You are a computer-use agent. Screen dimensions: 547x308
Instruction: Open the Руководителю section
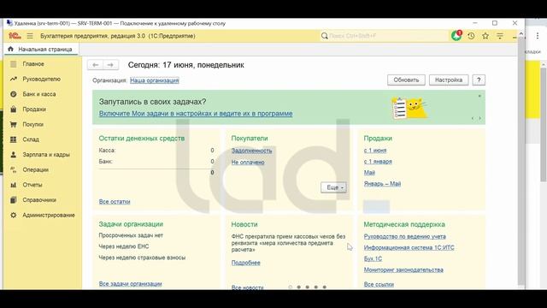pyautogui.click(x=43, y=79)
